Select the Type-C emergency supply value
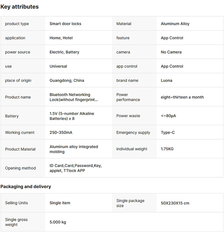 coord(168,133)
